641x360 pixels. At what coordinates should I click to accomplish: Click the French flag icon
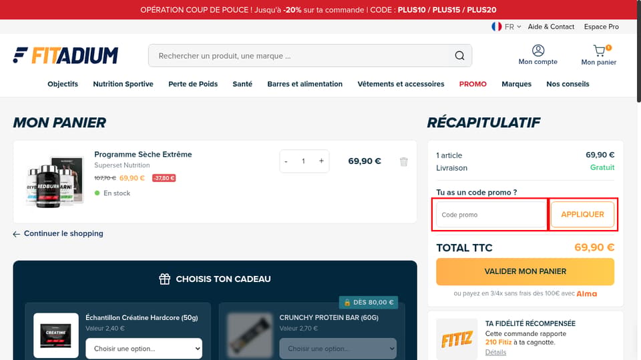point(496,27)
